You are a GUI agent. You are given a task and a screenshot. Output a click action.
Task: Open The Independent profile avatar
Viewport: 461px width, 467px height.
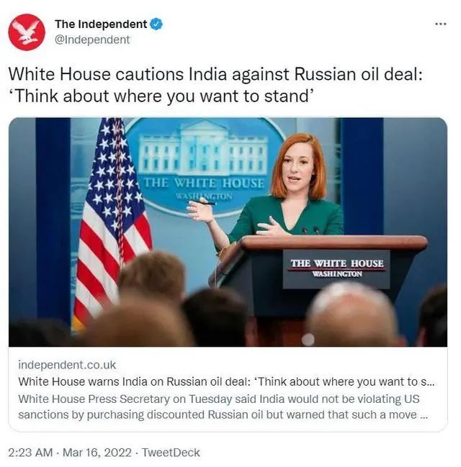coord(27,32)
